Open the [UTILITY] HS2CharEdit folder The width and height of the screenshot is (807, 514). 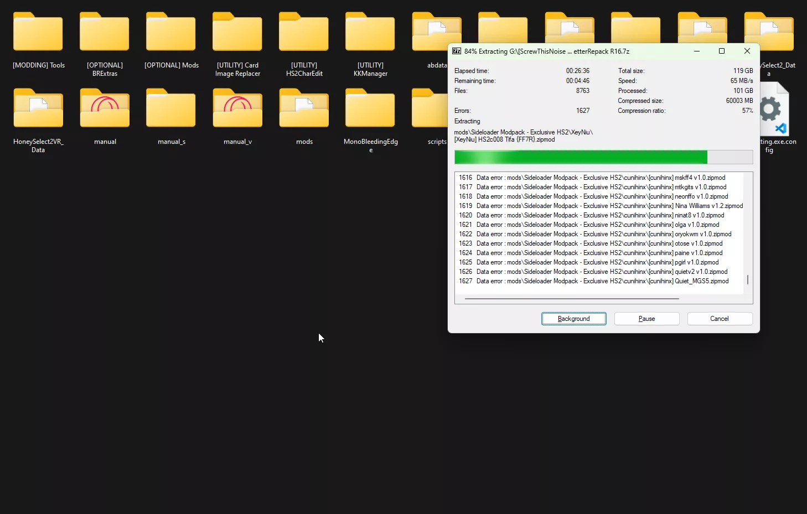304,32
